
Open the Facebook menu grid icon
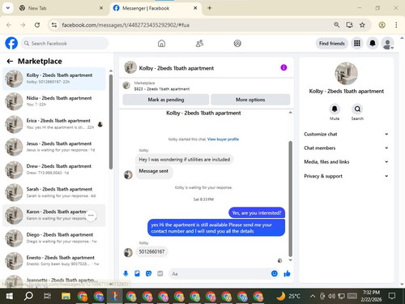pos(357,43)
